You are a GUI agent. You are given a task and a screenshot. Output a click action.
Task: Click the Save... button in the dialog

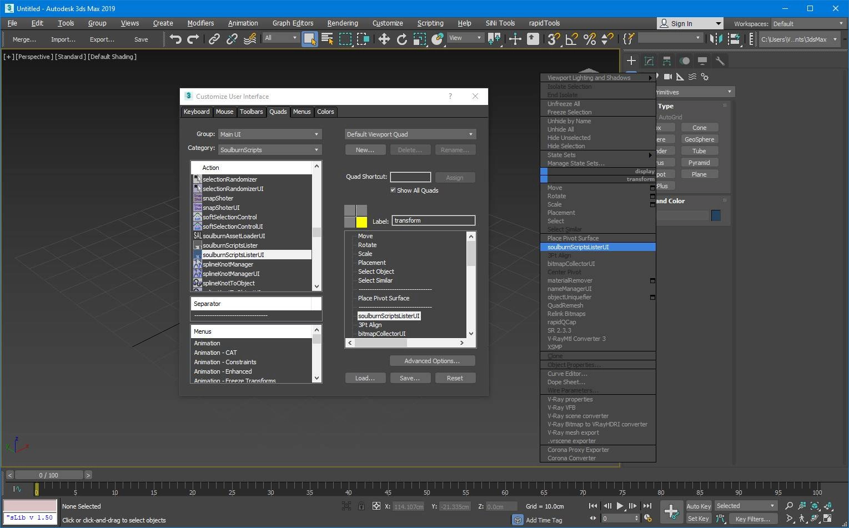tap(410, 378)
